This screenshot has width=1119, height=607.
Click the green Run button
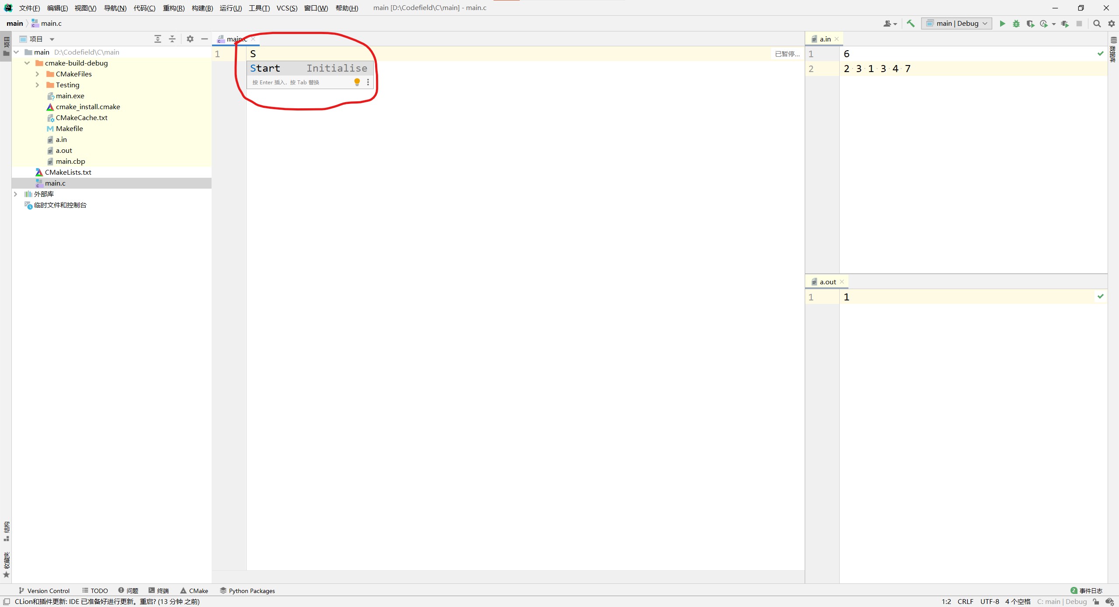(1002, 24)
